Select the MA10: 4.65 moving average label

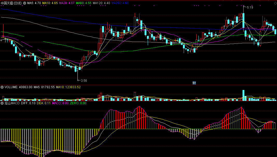pyautogui.click(x=50, y=3)
